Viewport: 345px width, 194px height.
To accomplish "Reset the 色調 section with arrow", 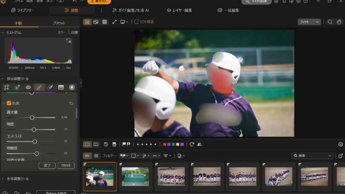I will click(x=71, y=103).
